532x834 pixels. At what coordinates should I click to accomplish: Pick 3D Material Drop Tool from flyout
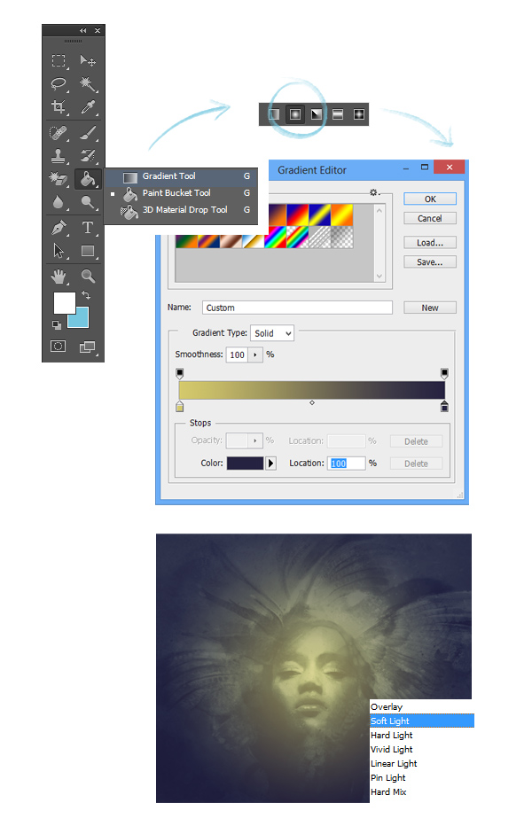coord(181,210)
